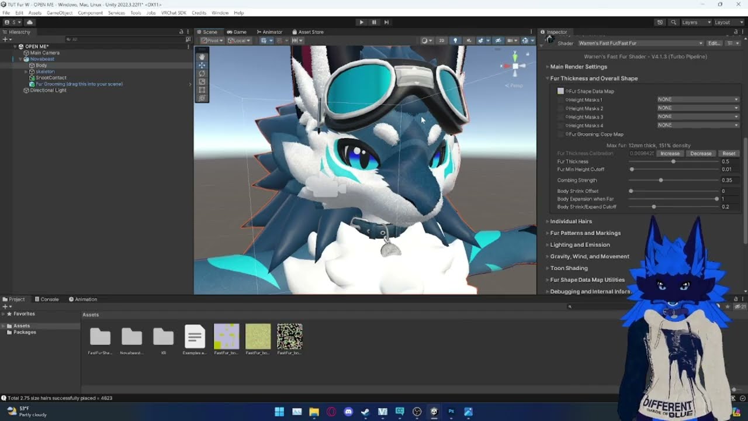The height and width of the screenshot is (421, 748).
Task: Toggle 2D view in Scene
Action: 442,40
